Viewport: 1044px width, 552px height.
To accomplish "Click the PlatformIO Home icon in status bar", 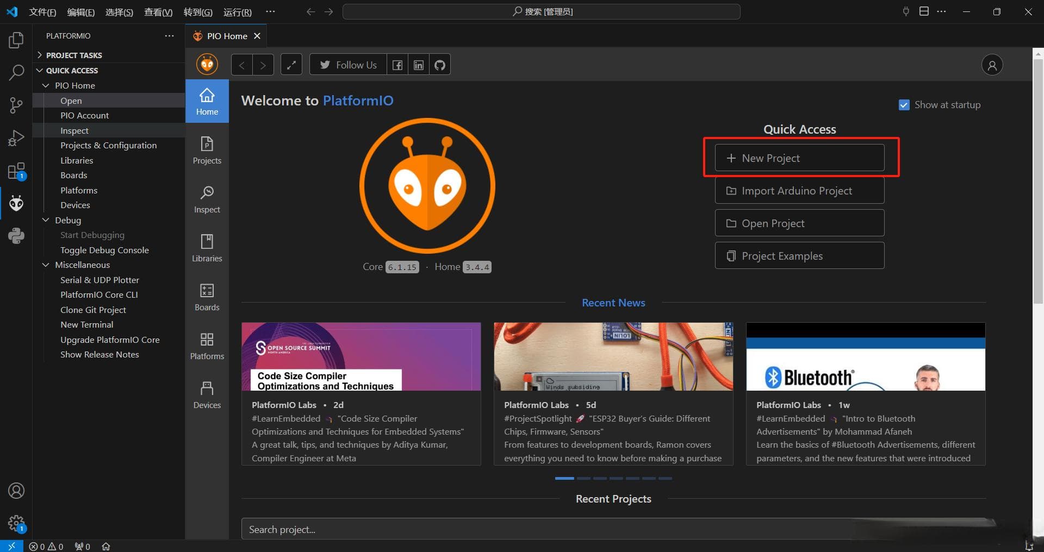I will coord(106,546).
